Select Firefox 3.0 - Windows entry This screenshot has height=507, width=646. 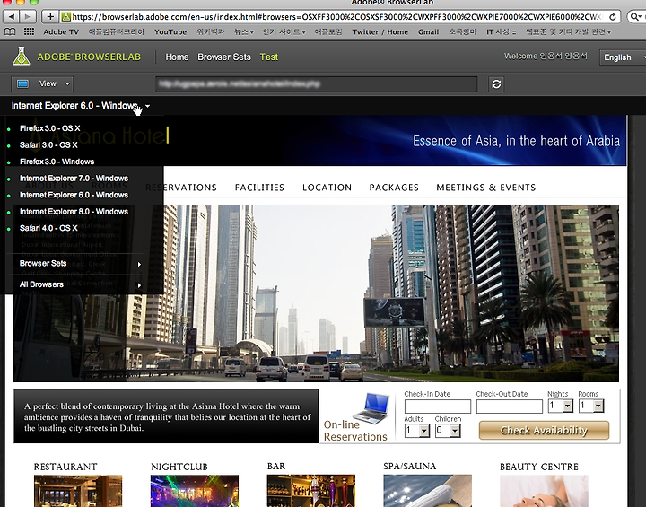(x=57, y=162)
